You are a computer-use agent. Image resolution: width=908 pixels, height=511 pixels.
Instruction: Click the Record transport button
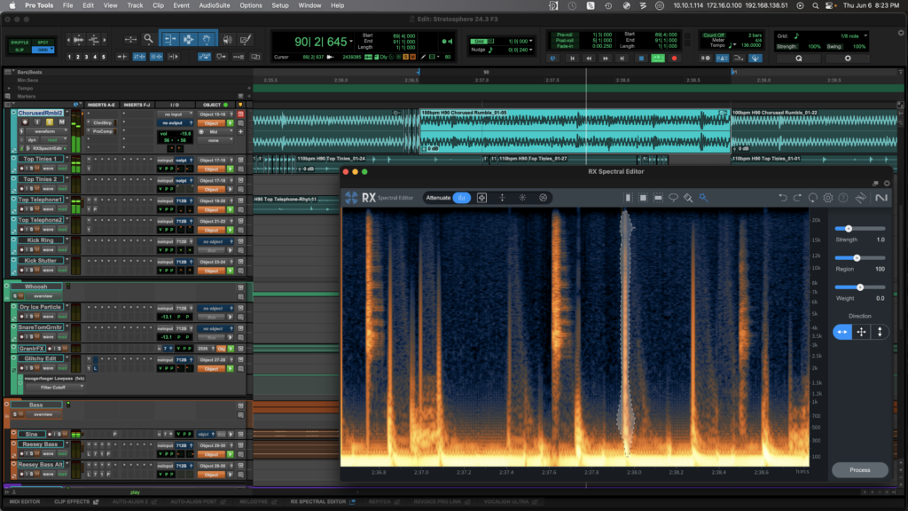coord(674,58)
